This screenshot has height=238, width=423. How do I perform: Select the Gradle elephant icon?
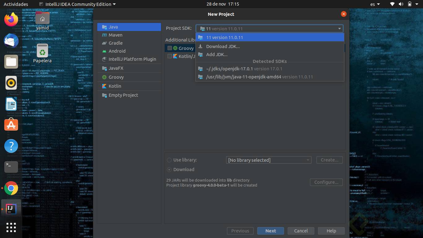coord(104,43)
